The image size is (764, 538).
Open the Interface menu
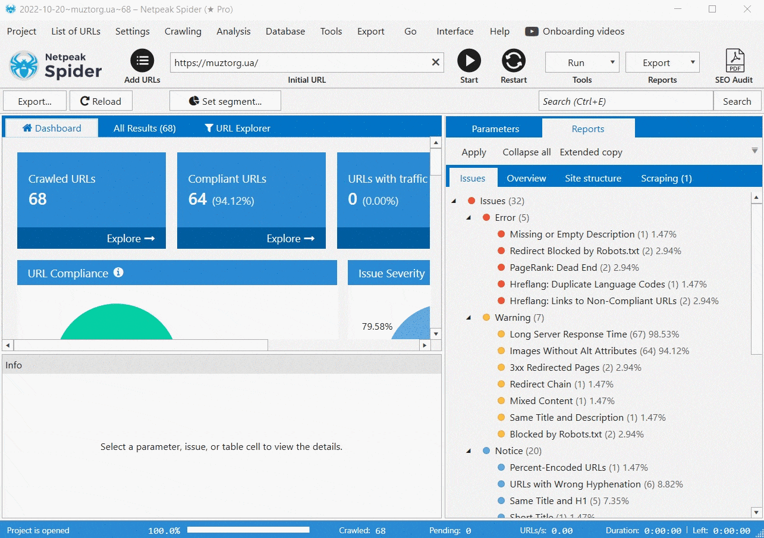tap(455, 32)
